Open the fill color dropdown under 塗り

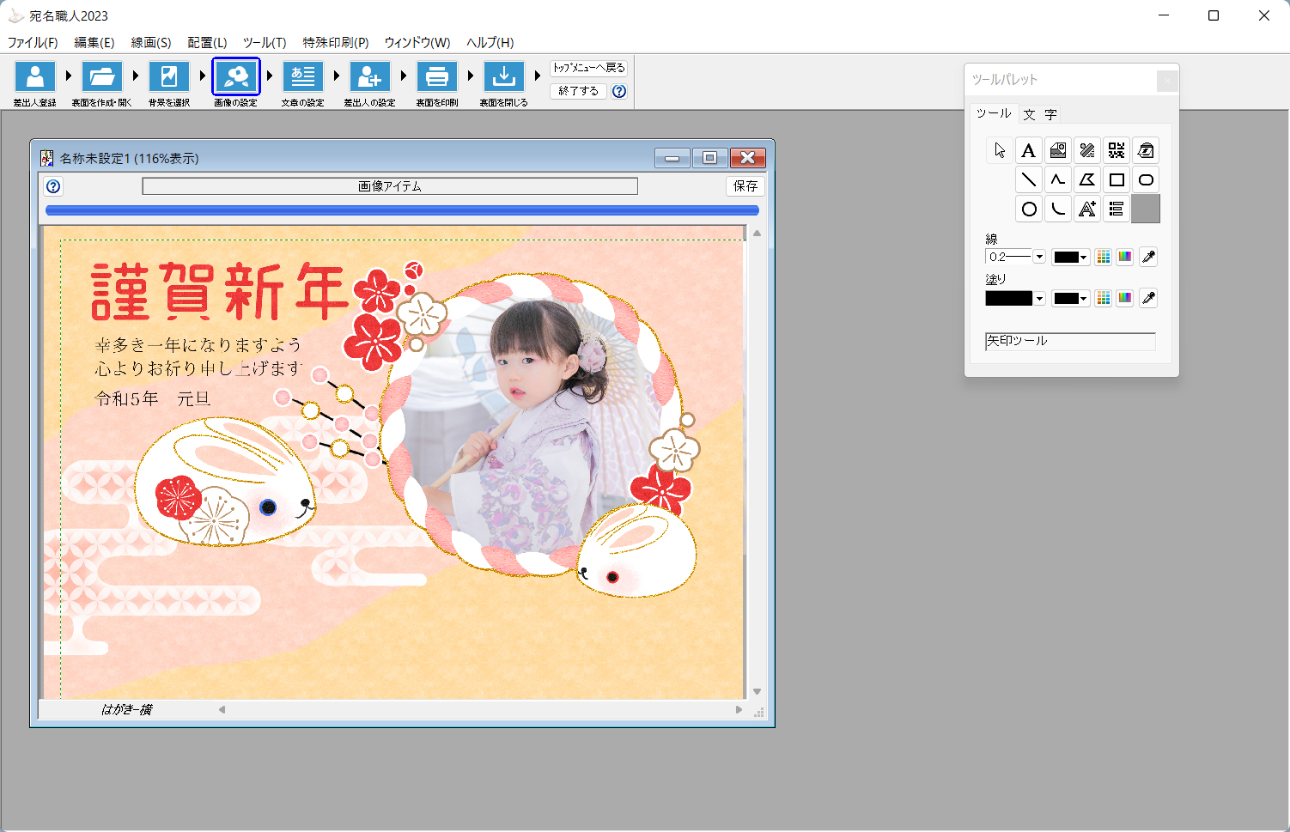point(1070,298)
